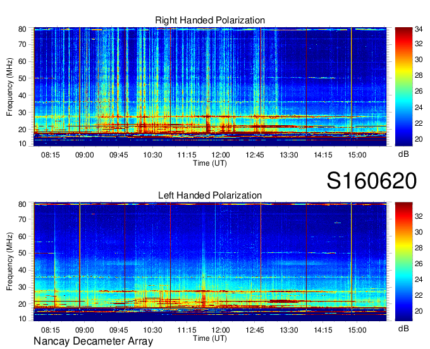Click the 80 MHz tick label on top plot

(x=22, y=29)
